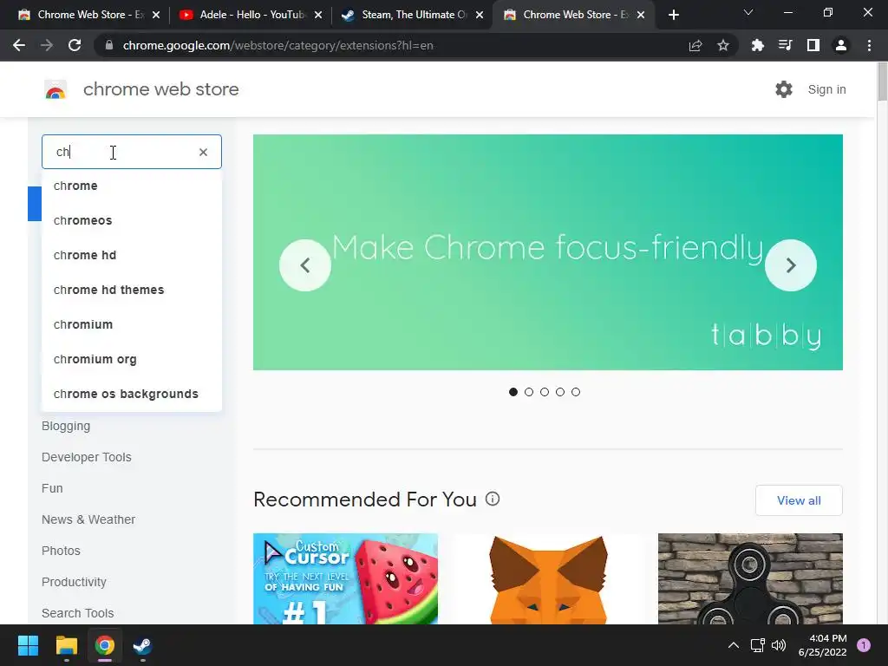The image size is (888, 666).
Task: Show hidden system tray icons
Action: click(734, 645)
